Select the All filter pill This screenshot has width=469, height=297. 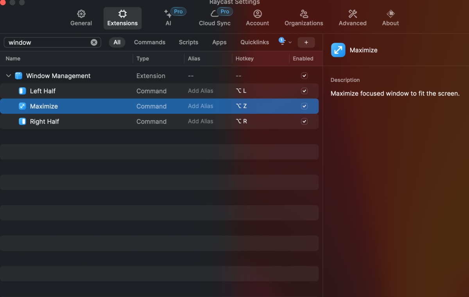117,42
